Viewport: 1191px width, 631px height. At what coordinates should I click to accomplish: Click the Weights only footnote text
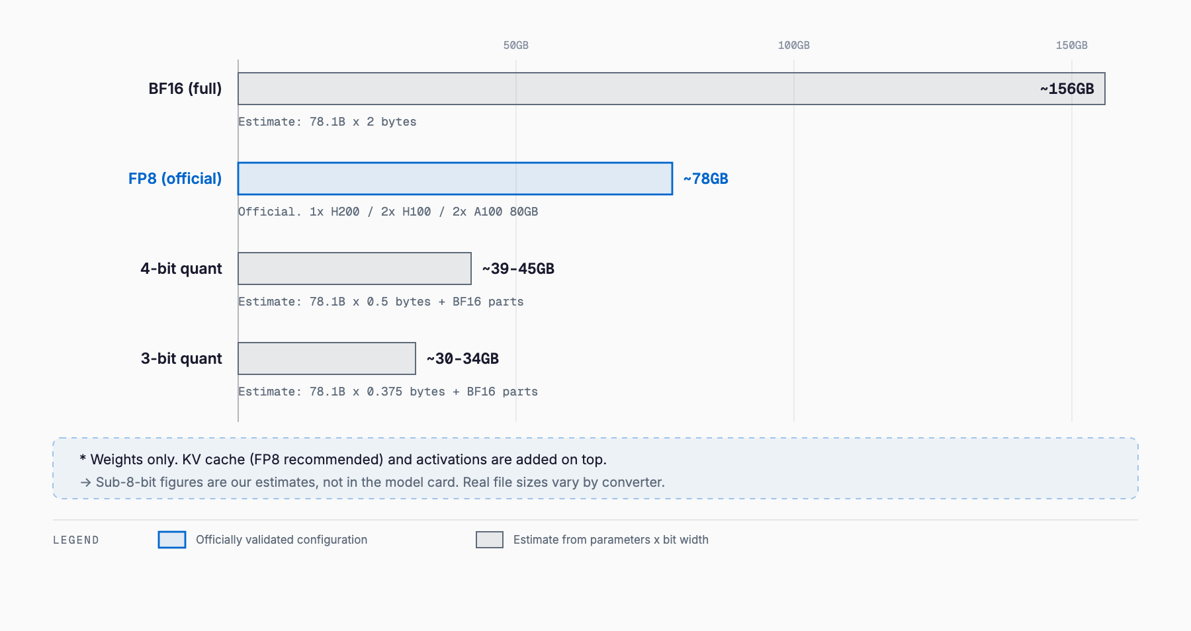(343, 459)
